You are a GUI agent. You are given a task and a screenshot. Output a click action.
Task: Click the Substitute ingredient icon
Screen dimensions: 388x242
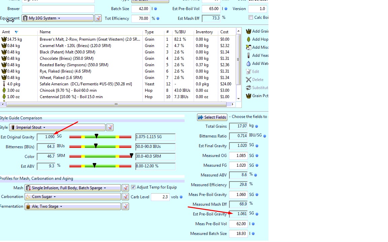coord(249,88)
